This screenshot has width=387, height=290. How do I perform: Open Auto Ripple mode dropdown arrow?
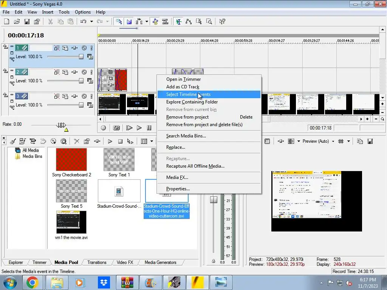click(x=147, y=22)
